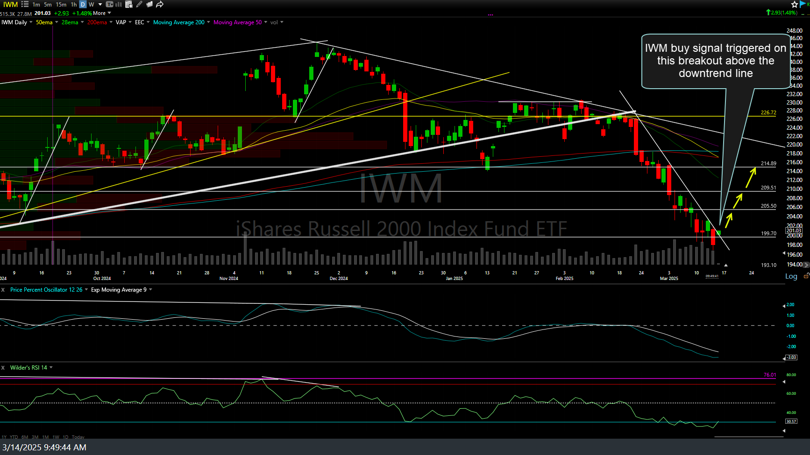Open the Moving Average 200 menu
This screenshot has width=810, height=455.
tap(179, 22)
